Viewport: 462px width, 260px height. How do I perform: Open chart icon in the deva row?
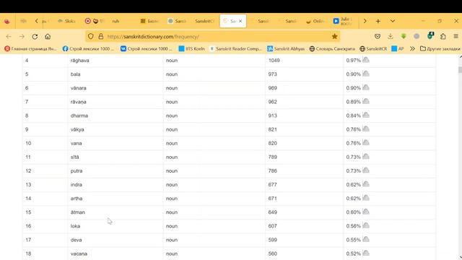[366, 239]
